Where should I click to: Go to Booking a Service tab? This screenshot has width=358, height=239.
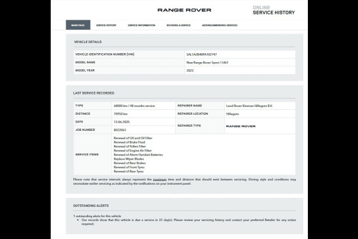click(x=178, y=25)
